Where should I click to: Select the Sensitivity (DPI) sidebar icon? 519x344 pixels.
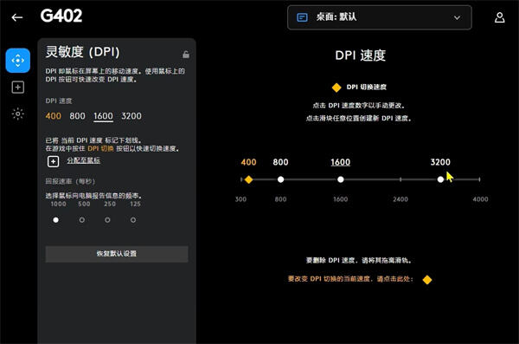pos(18,61)
